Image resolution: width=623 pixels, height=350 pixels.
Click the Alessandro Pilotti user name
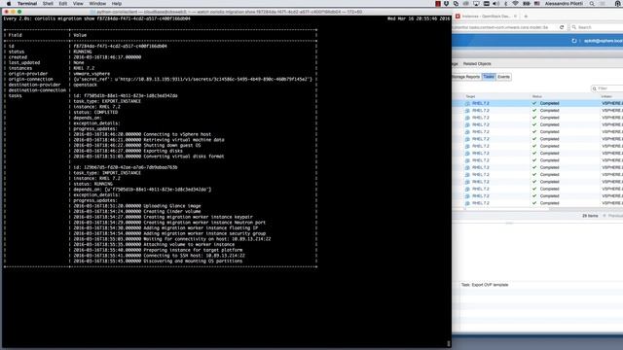[564, 4]
